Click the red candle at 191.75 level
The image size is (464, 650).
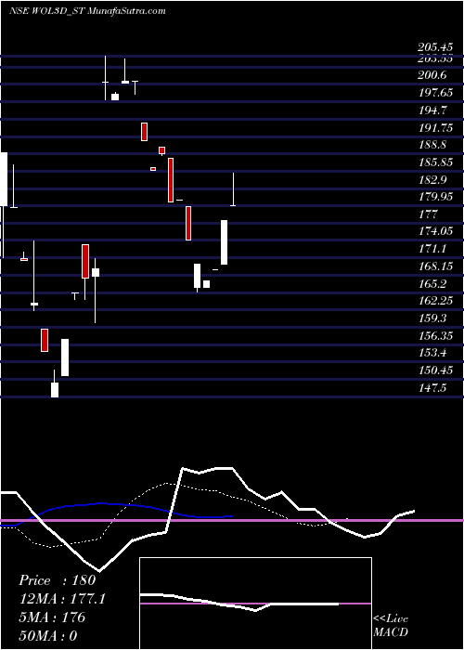(x=144, y=132)
